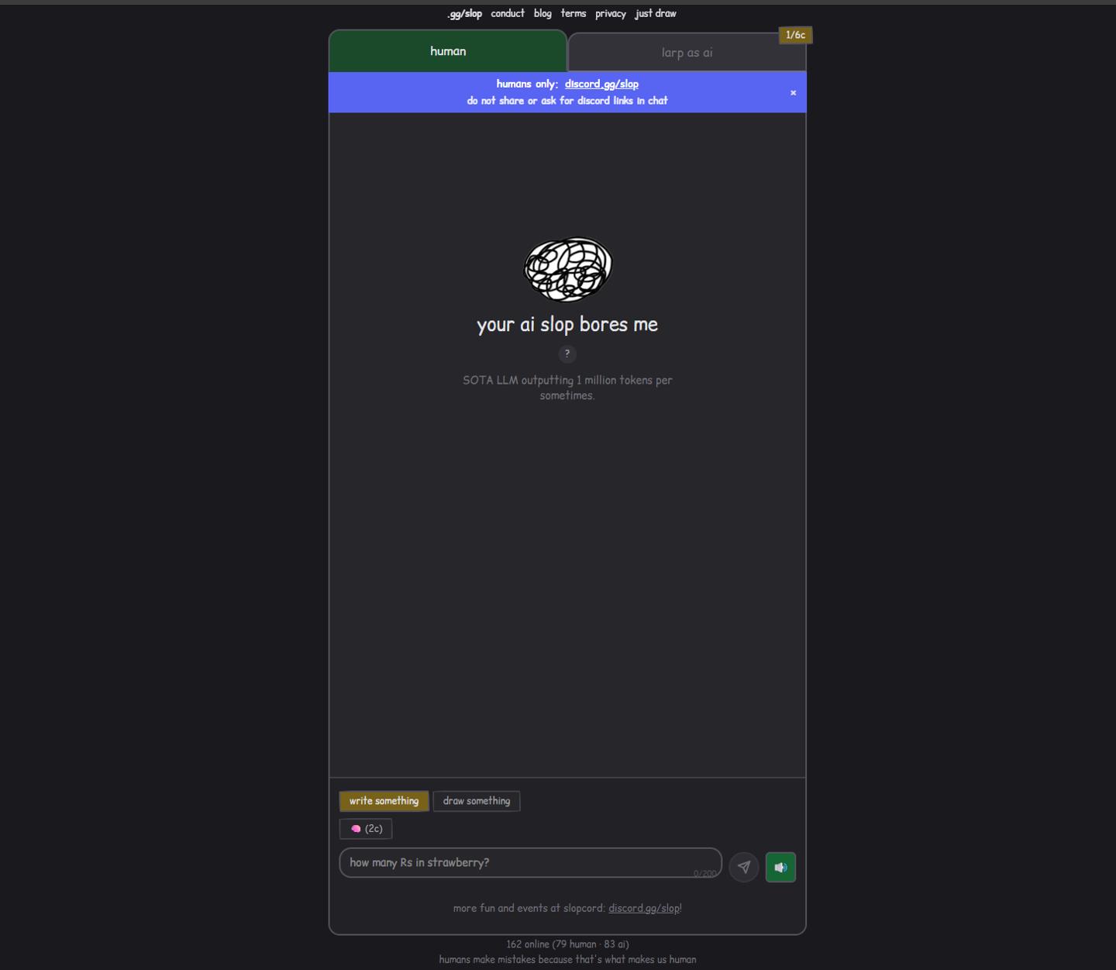Open the blog page
The height and width of the screenshot is (970, 1116).
click(x=542, y=13)
